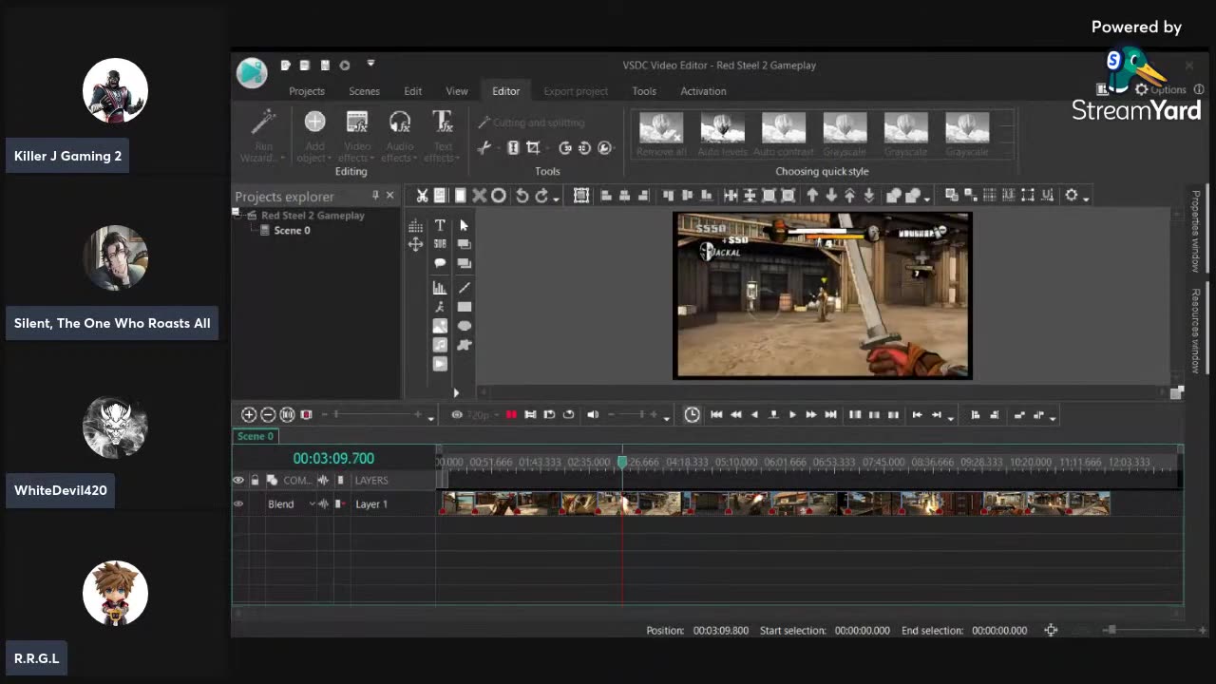
Task: Open the Audio effects dropdown
Action: 400,136
